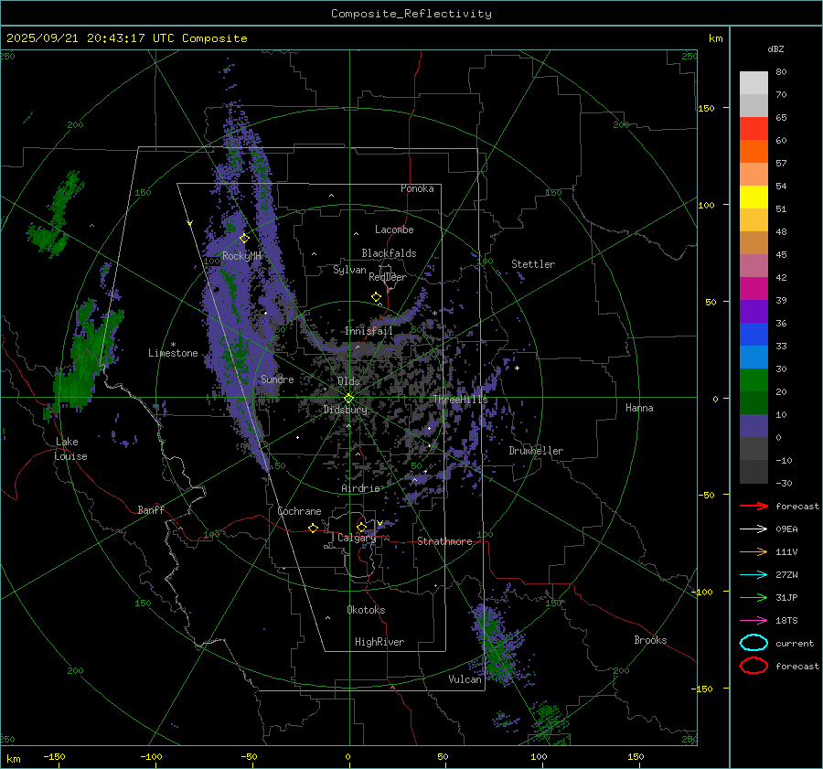Click the yellow diamond marker below Cochrane
823x769 pixels.
coord(314,528)
